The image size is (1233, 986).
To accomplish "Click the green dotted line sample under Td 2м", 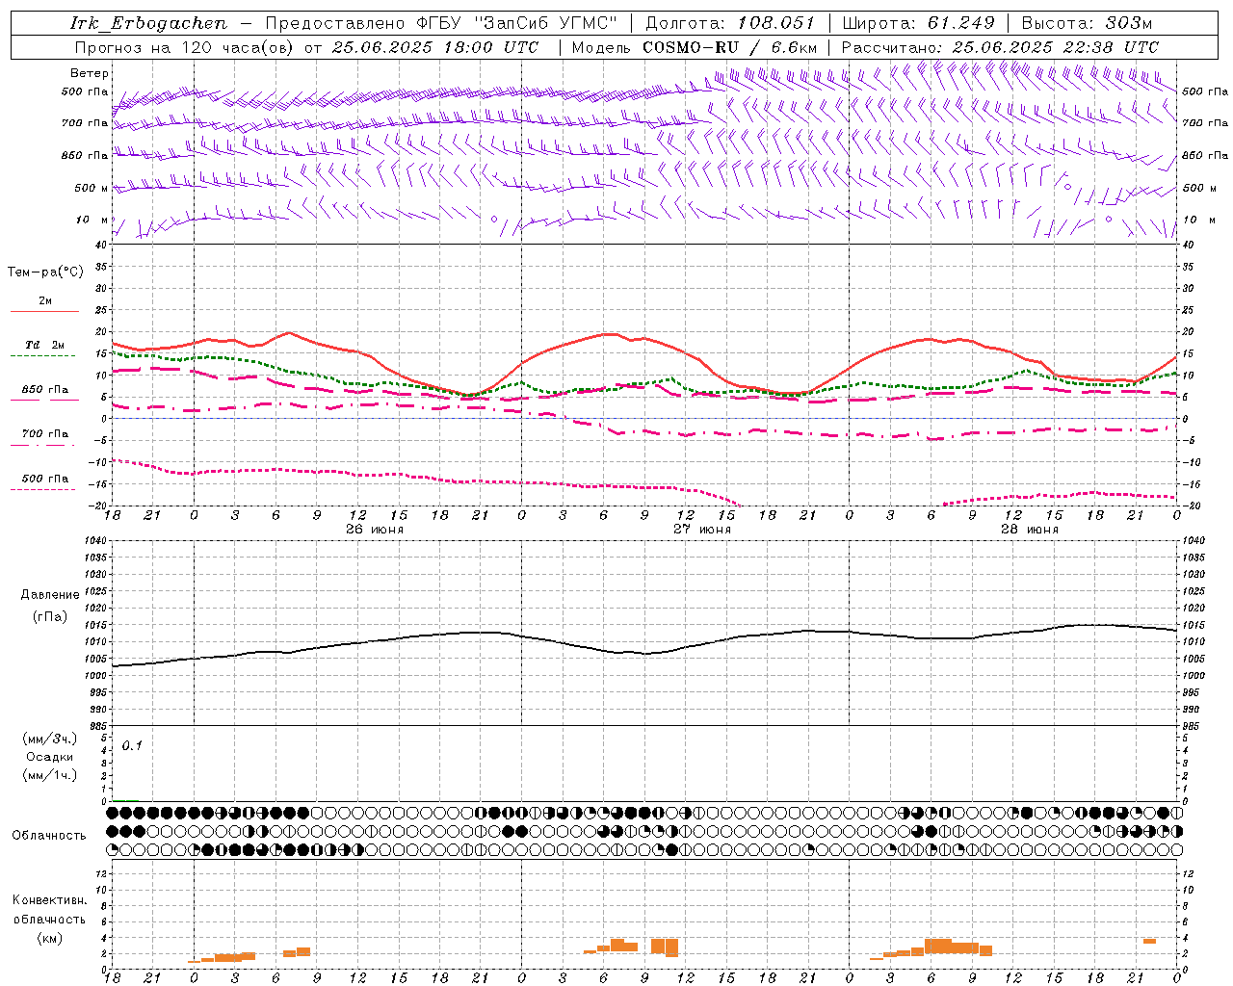I will tap(42, 356).
